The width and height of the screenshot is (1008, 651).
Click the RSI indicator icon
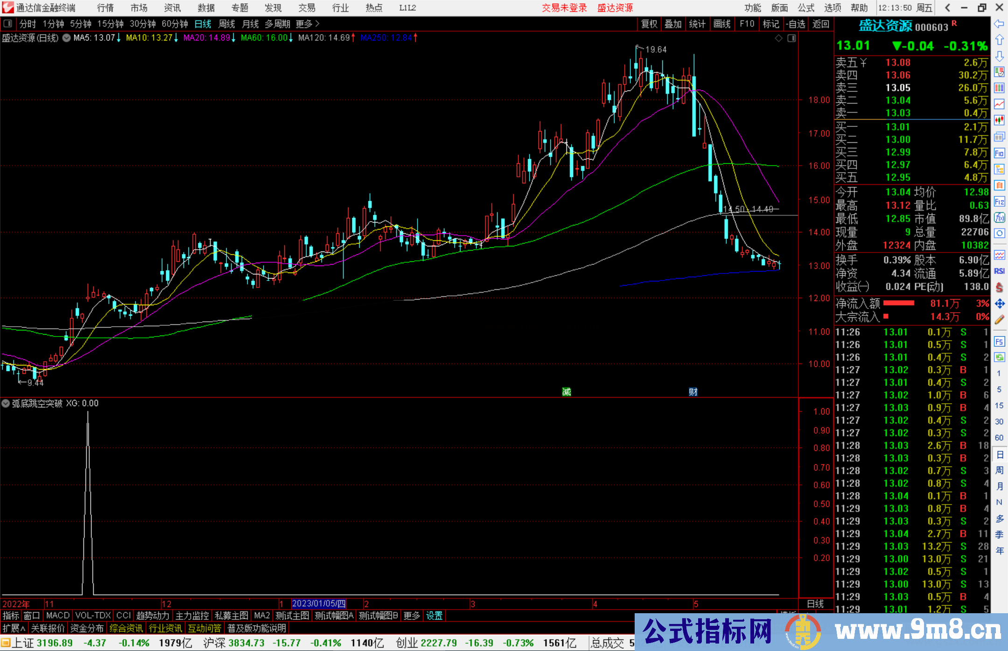(x=999, y=271)
